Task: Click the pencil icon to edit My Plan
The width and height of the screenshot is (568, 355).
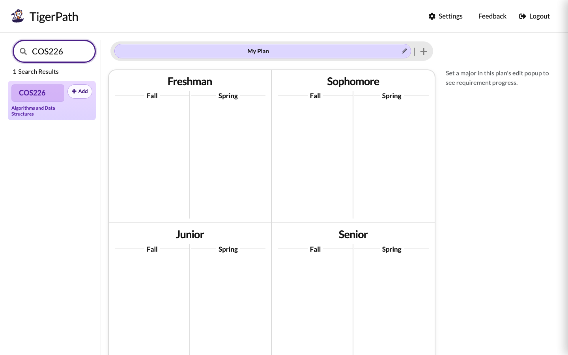Action: (404, 51)
